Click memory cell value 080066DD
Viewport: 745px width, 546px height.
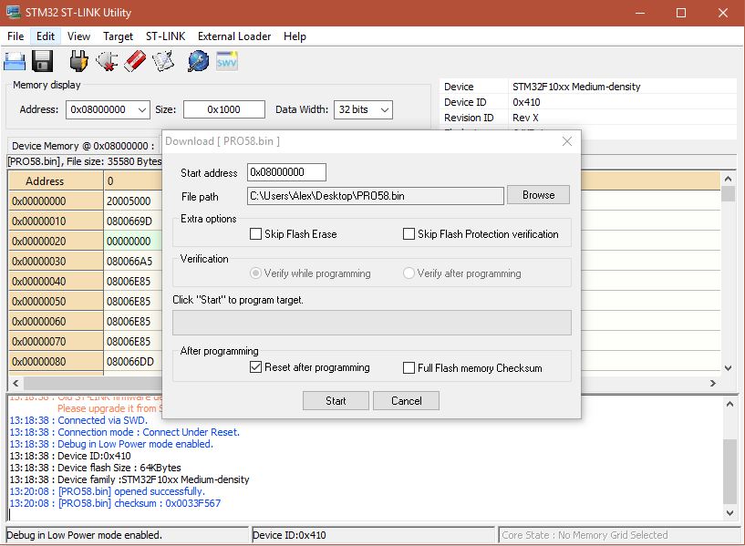click(129, 361)
